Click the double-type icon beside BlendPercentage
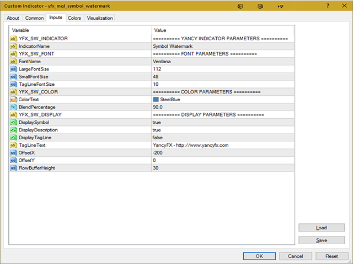This screenshot has height=264, width=353. tap(13, 107)
